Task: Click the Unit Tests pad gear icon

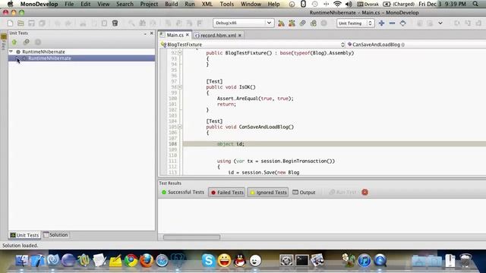Action: (27, 42)
